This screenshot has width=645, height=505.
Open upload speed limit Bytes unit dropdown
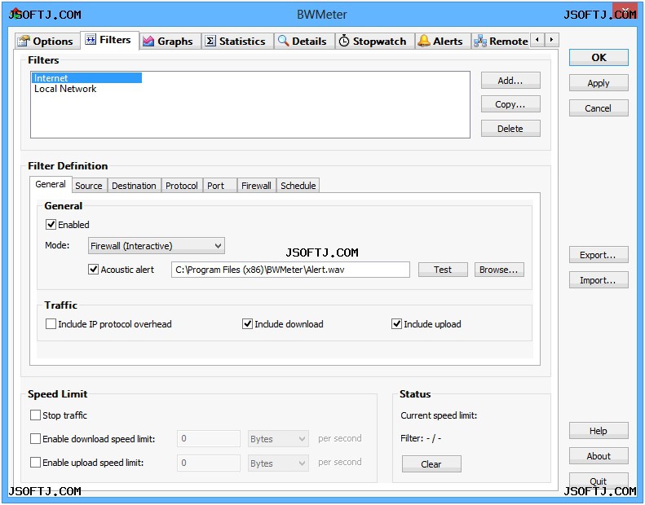[x=278, y=463]
